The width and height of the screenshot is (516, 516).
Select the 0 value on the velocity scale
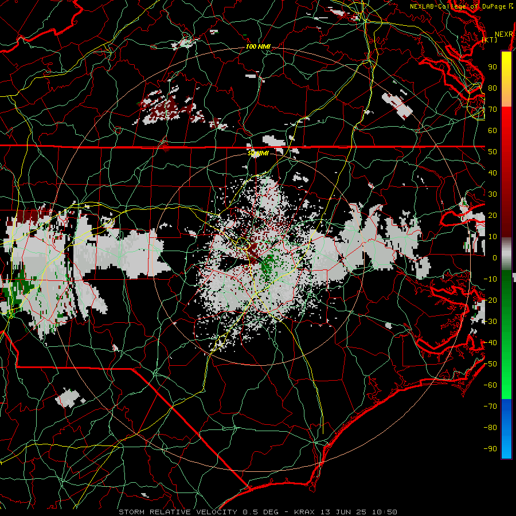pyautogui.click(x=495, y=257)
